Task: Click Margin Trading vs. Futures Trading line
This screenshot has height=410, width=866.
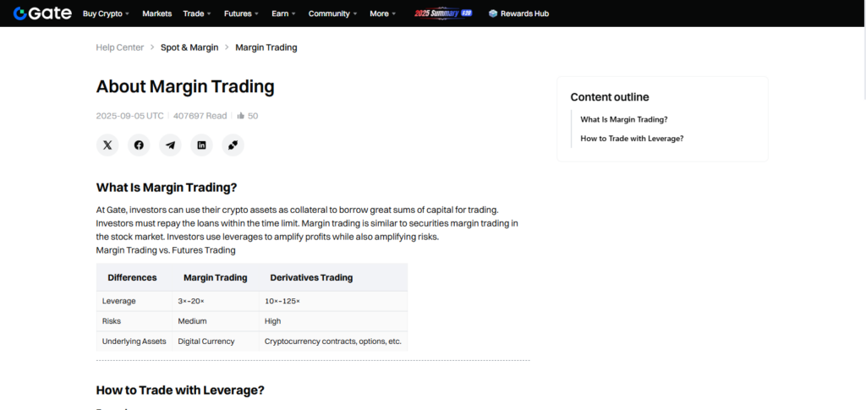Action: [x=166, y=250]
